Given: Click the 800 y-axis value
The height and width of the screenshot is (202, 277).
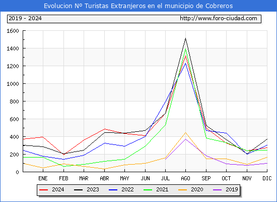Looking at the screenshot, I should 14,102.
